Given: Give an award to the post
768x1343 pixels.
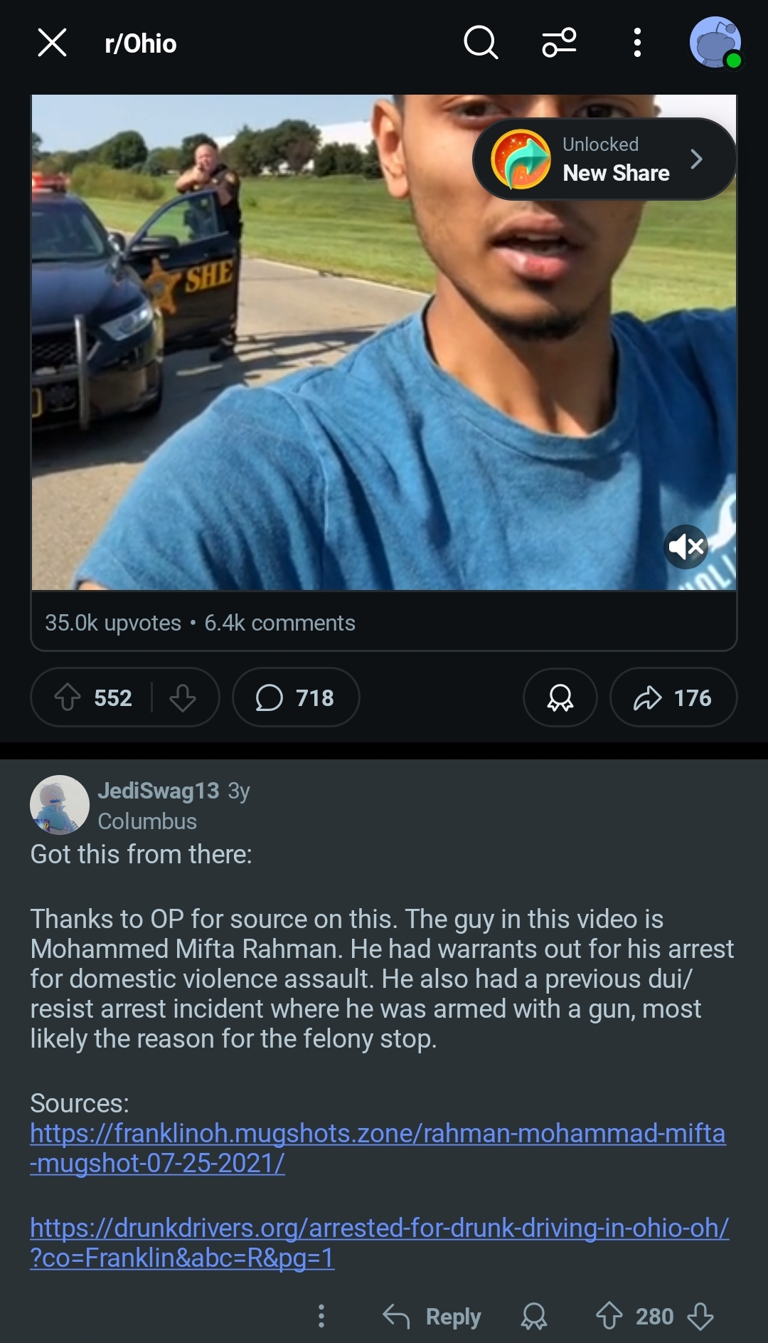Looking at the screenshot, I should pos(560,697).
